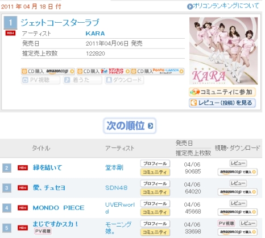Open title MONDO PIECE

(x=59, y=208)
